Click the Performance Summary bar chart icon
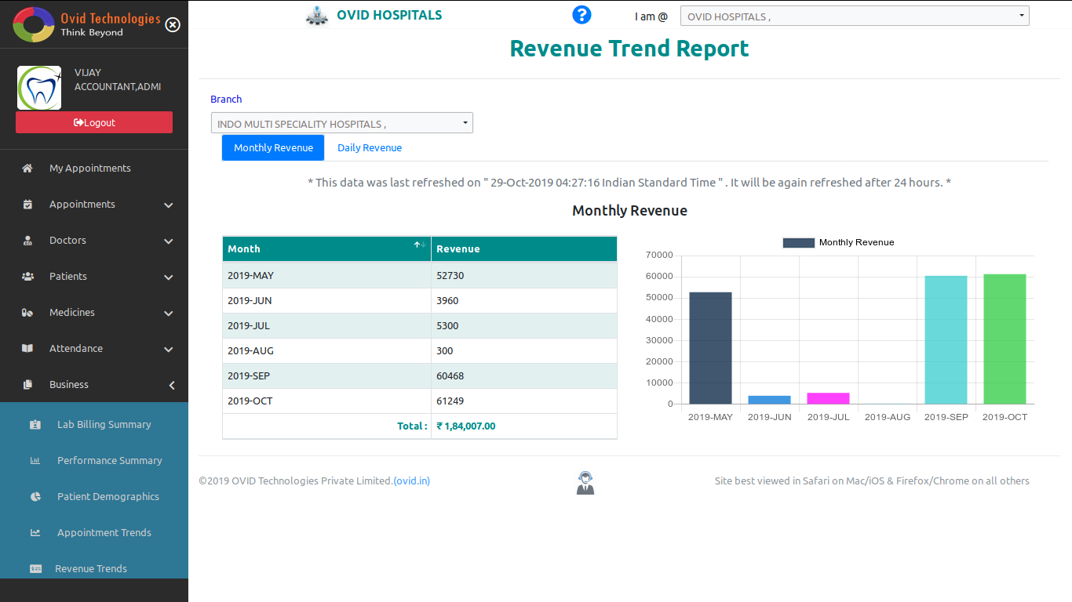This screenshot has height=602, width=1072. (35, 461)
